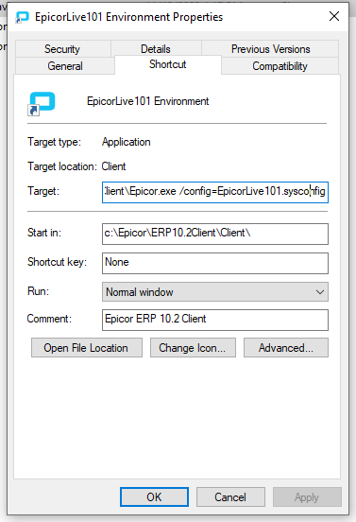The height and width of the screenshot is (522, 356).
Task: Select the Shortcut tab
Action: [168, 64]
